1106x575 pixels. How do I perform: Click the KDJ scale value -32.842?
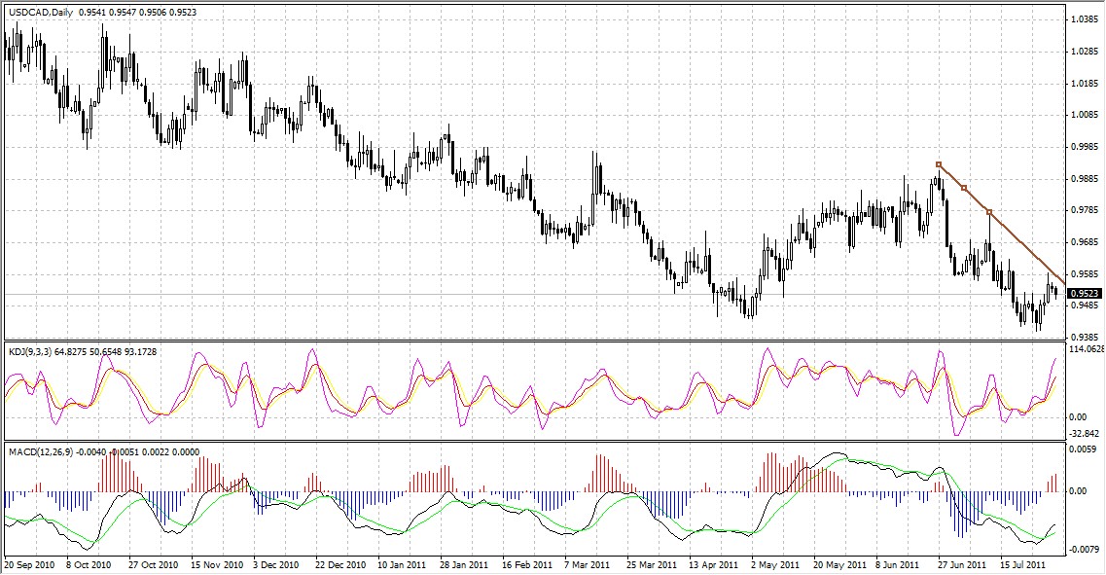(x=1084, y=434)
